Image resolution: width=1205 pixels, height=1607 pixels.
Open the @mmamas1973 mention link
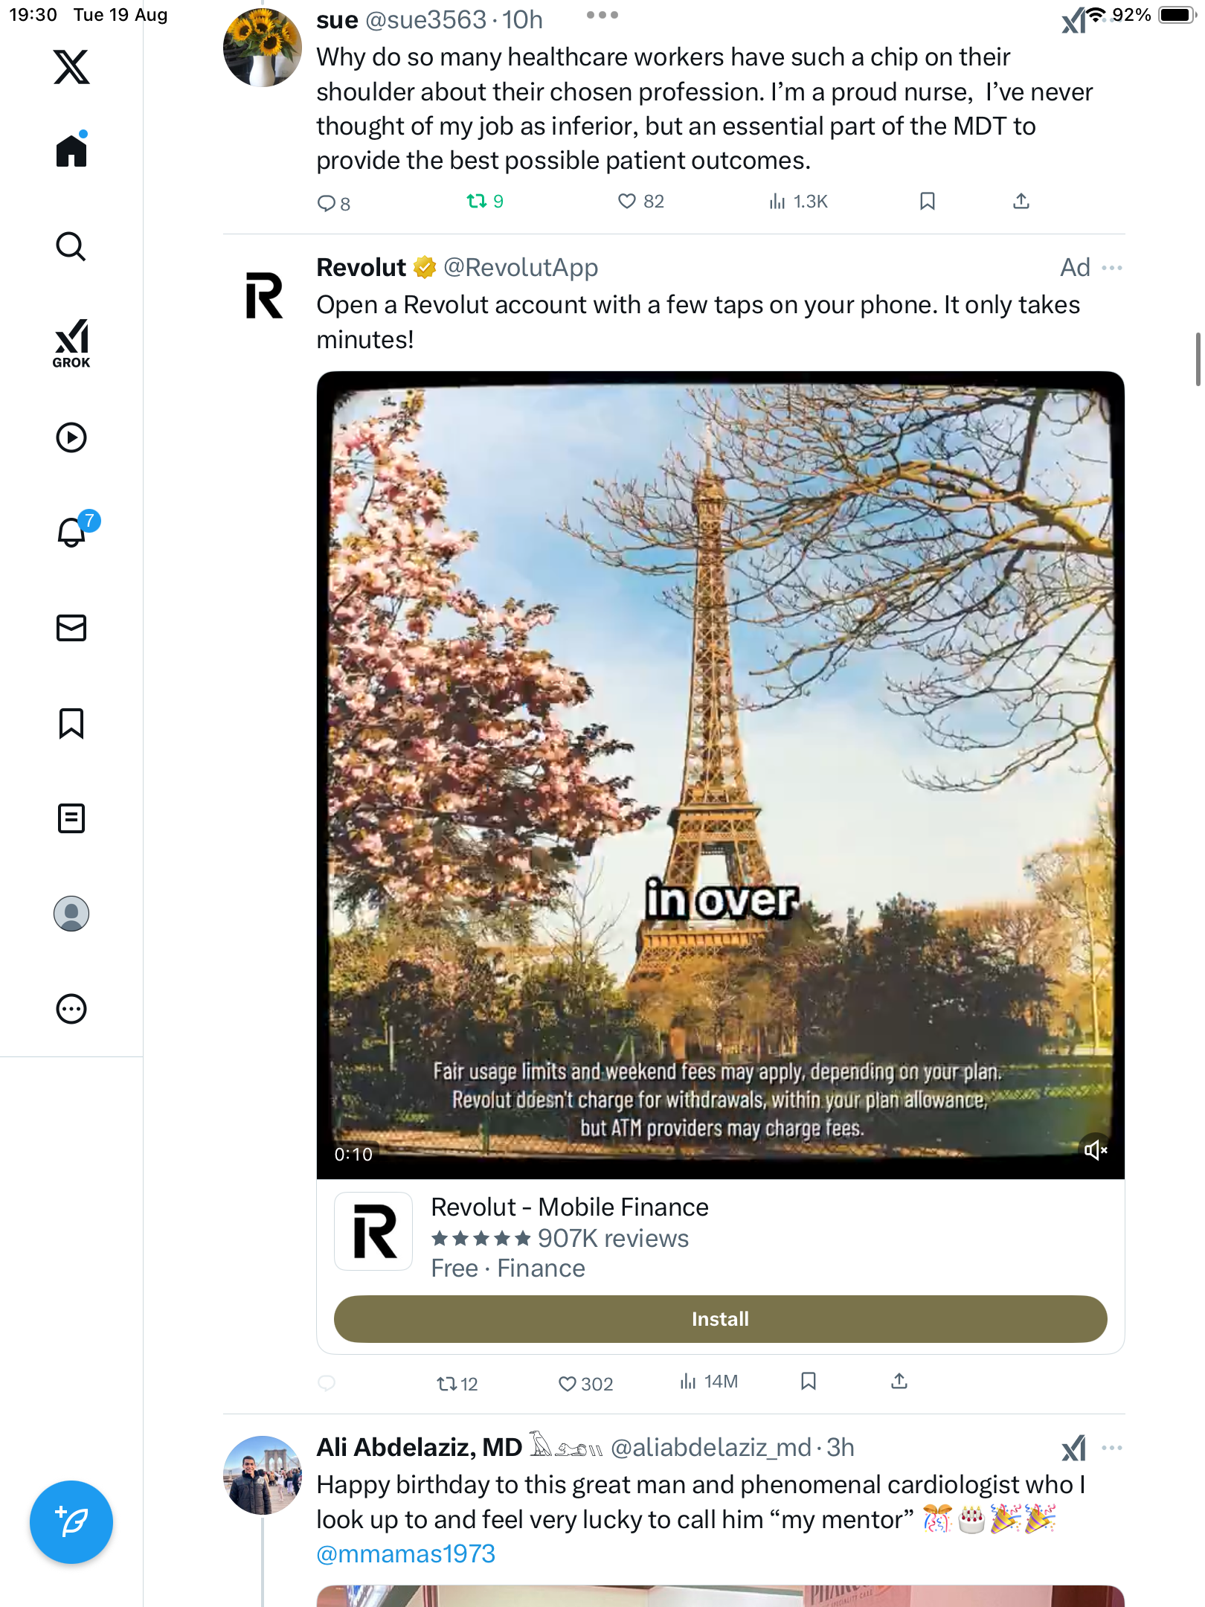pos(406,1554)
